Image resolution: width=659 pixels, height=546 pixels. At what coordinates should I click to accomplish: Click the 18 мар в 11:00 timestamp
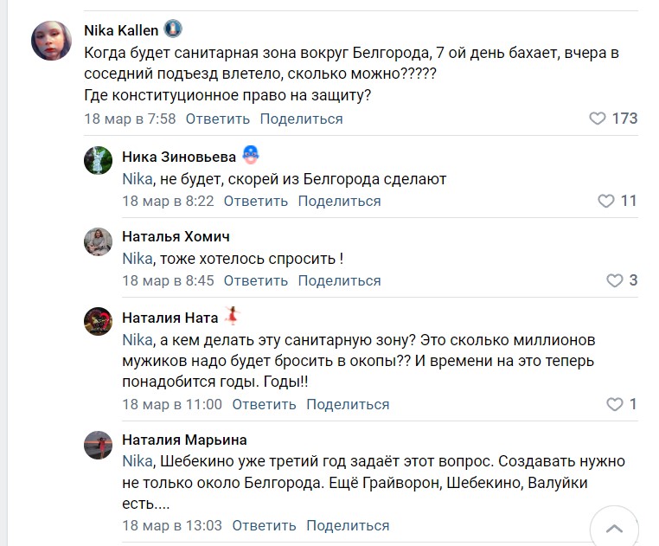click(172, 404)
